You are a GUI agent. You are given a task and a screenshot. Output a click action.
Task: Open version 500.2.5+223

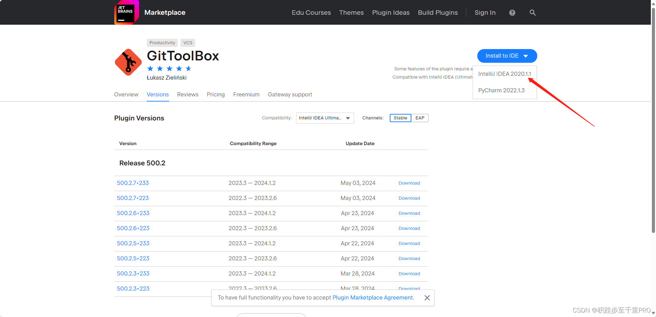pyautogui.click(x=133, y=259)
